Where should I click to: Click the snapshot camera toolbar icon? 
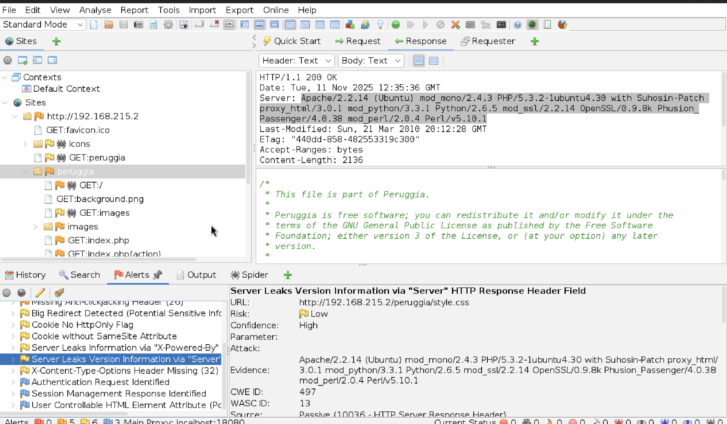pos(138,24)
